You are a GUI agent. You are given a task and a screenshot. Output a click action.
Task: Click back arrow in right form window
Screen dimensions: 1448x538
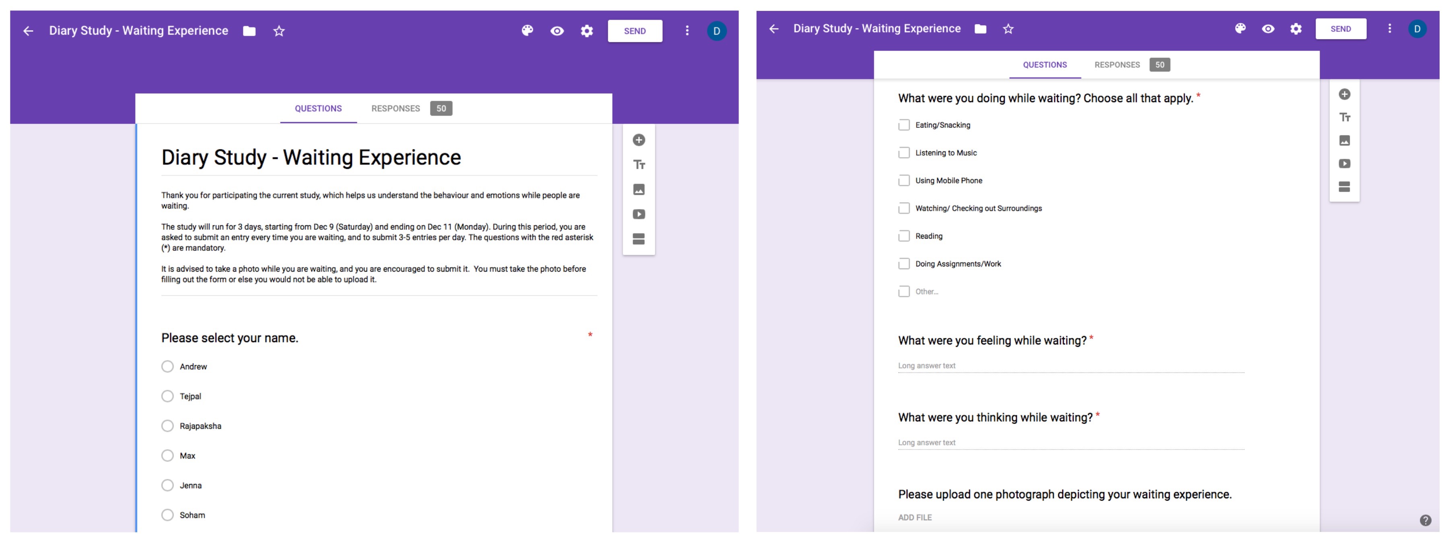pos(773,29)
